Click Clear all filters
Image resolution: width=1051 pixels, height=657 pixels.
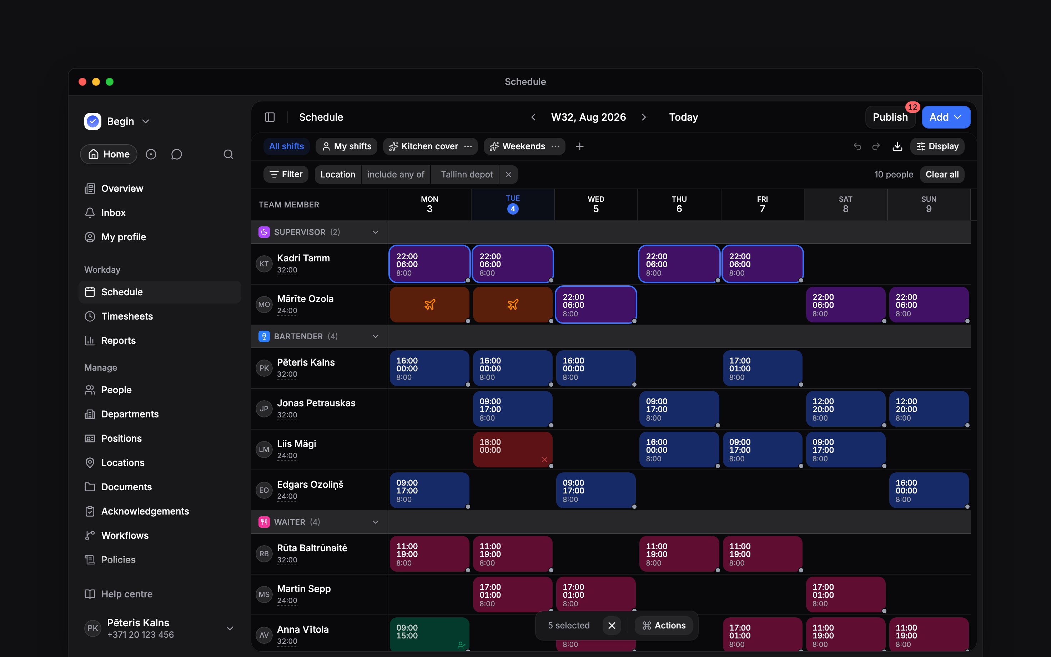[x=942, y=174]
